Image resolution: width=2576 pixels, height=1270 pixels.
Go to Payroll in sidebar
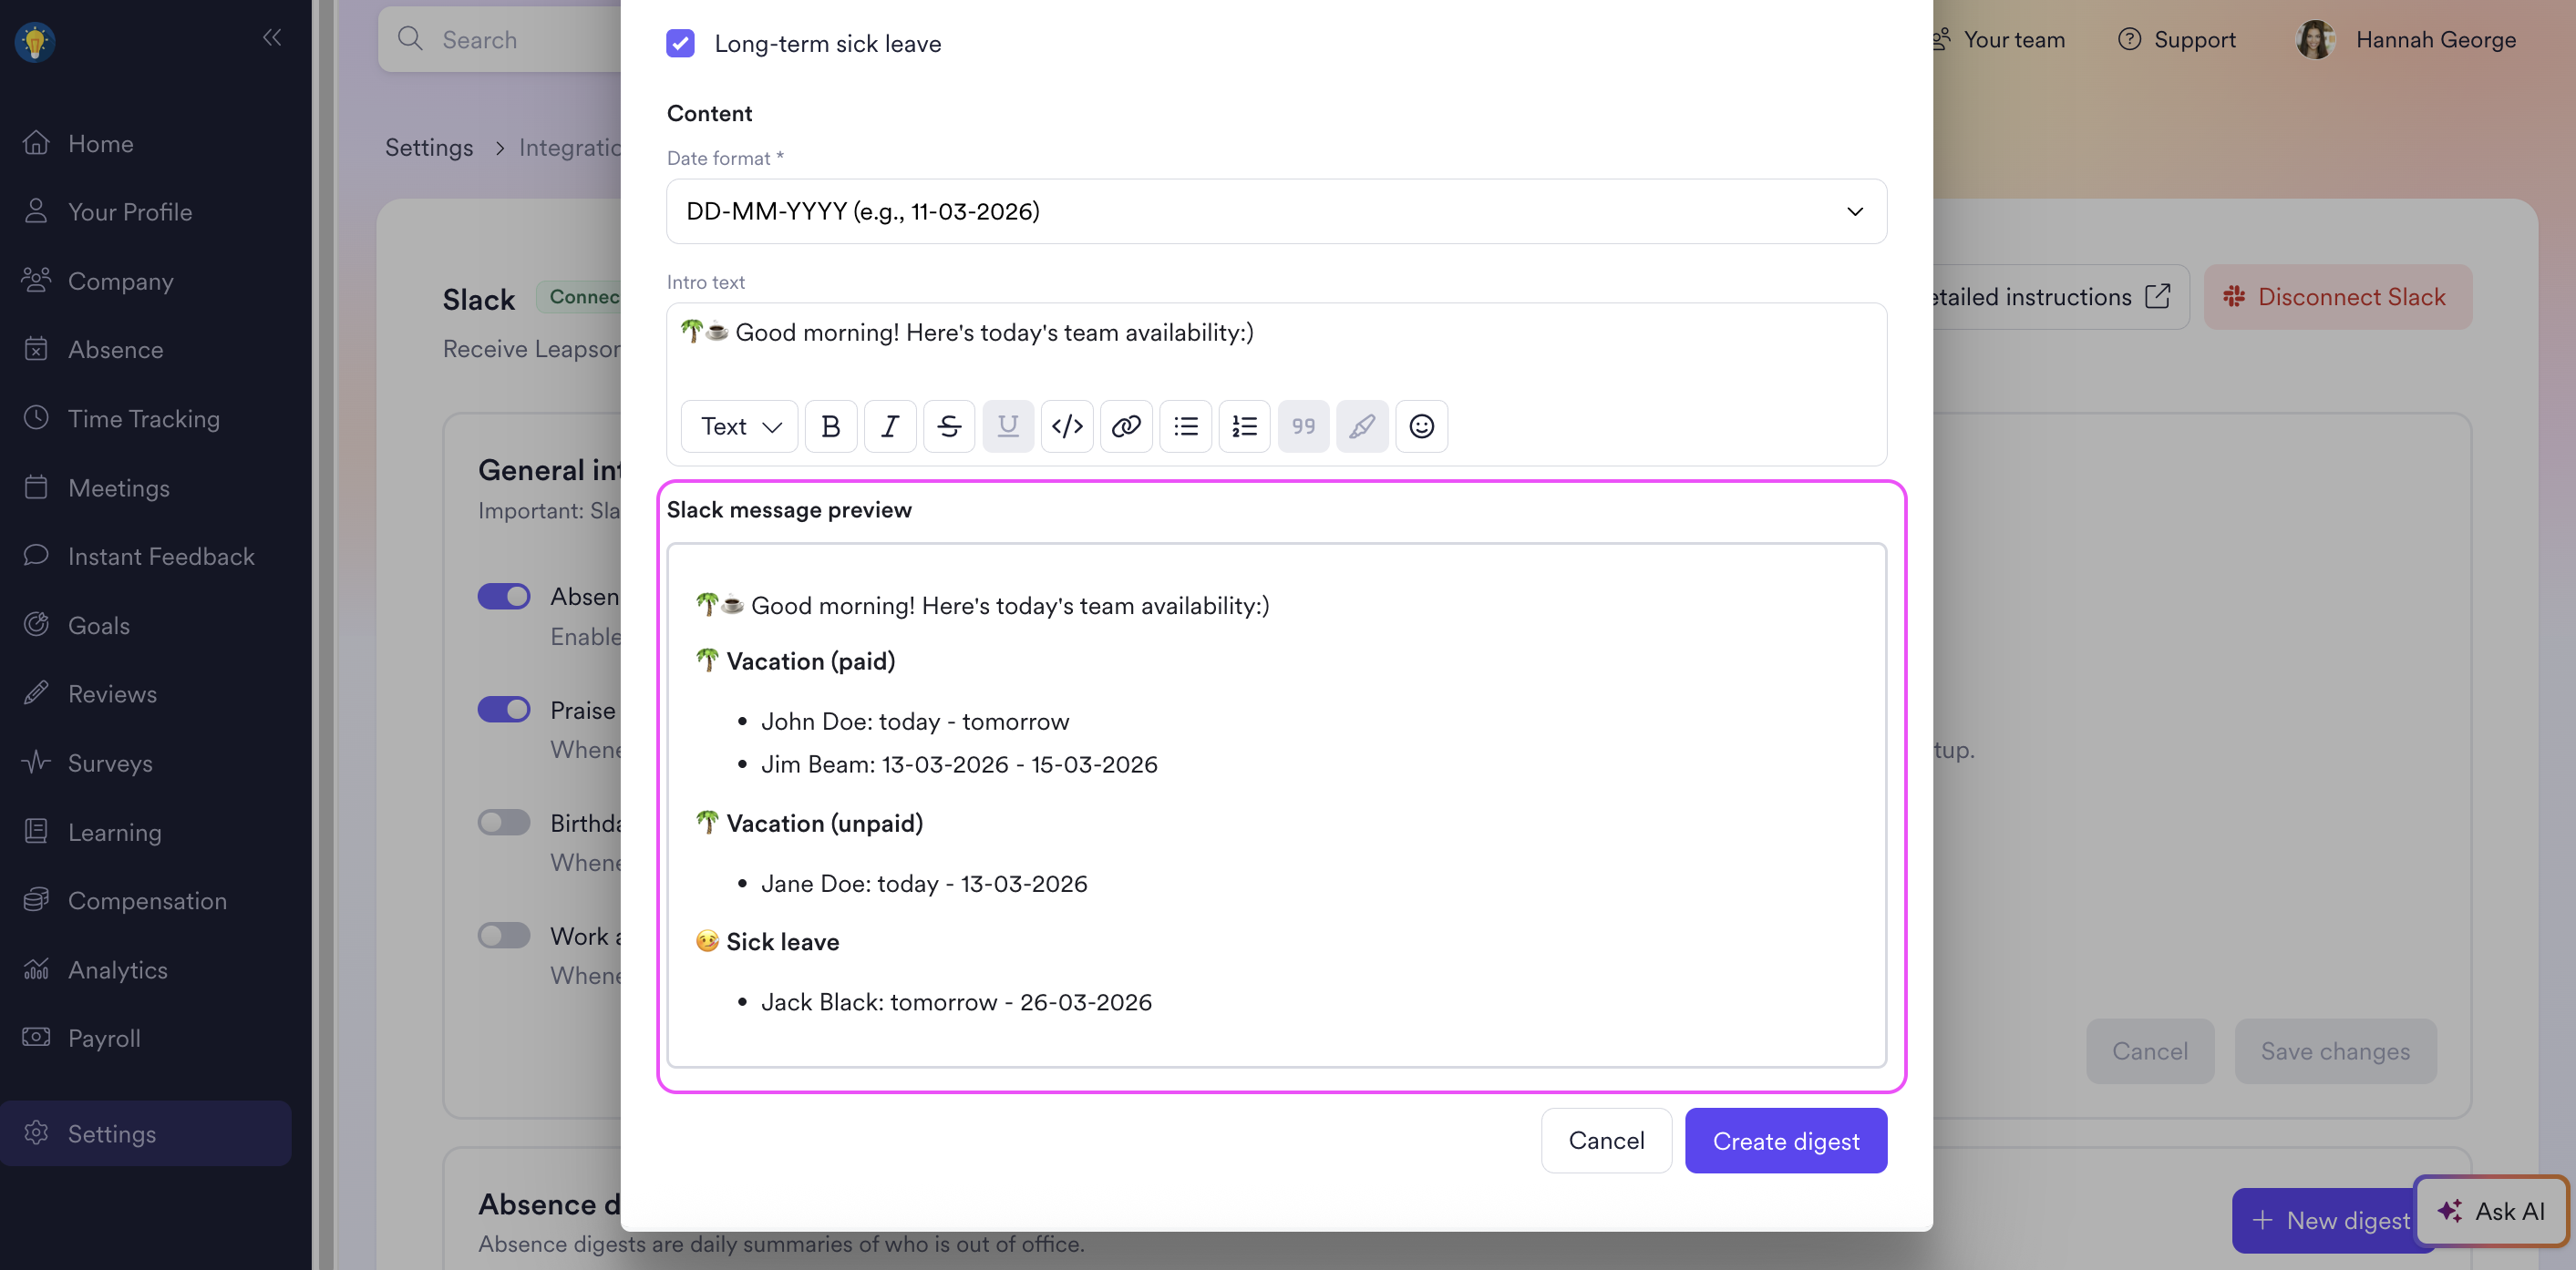click(104, 1039)
